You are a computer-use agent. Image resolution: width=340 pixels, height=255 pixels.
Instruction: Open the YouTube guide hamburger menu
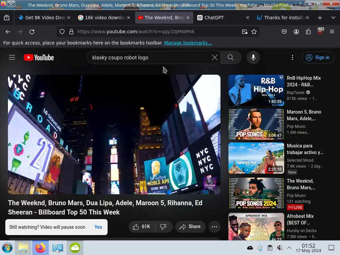12,57
